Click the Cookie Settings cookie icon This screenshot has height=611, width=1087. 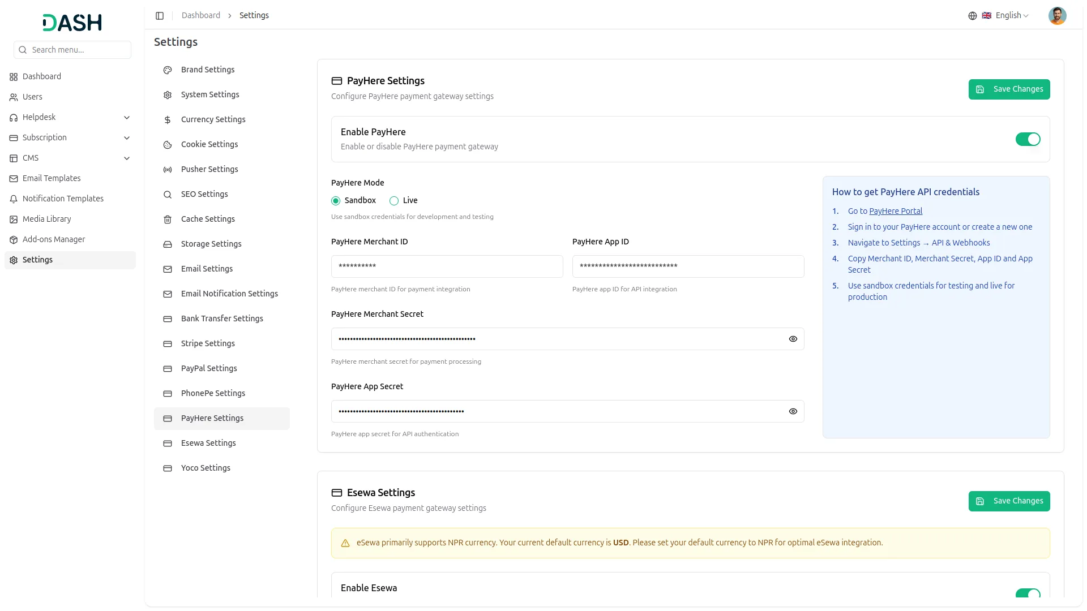coord(168,145)
